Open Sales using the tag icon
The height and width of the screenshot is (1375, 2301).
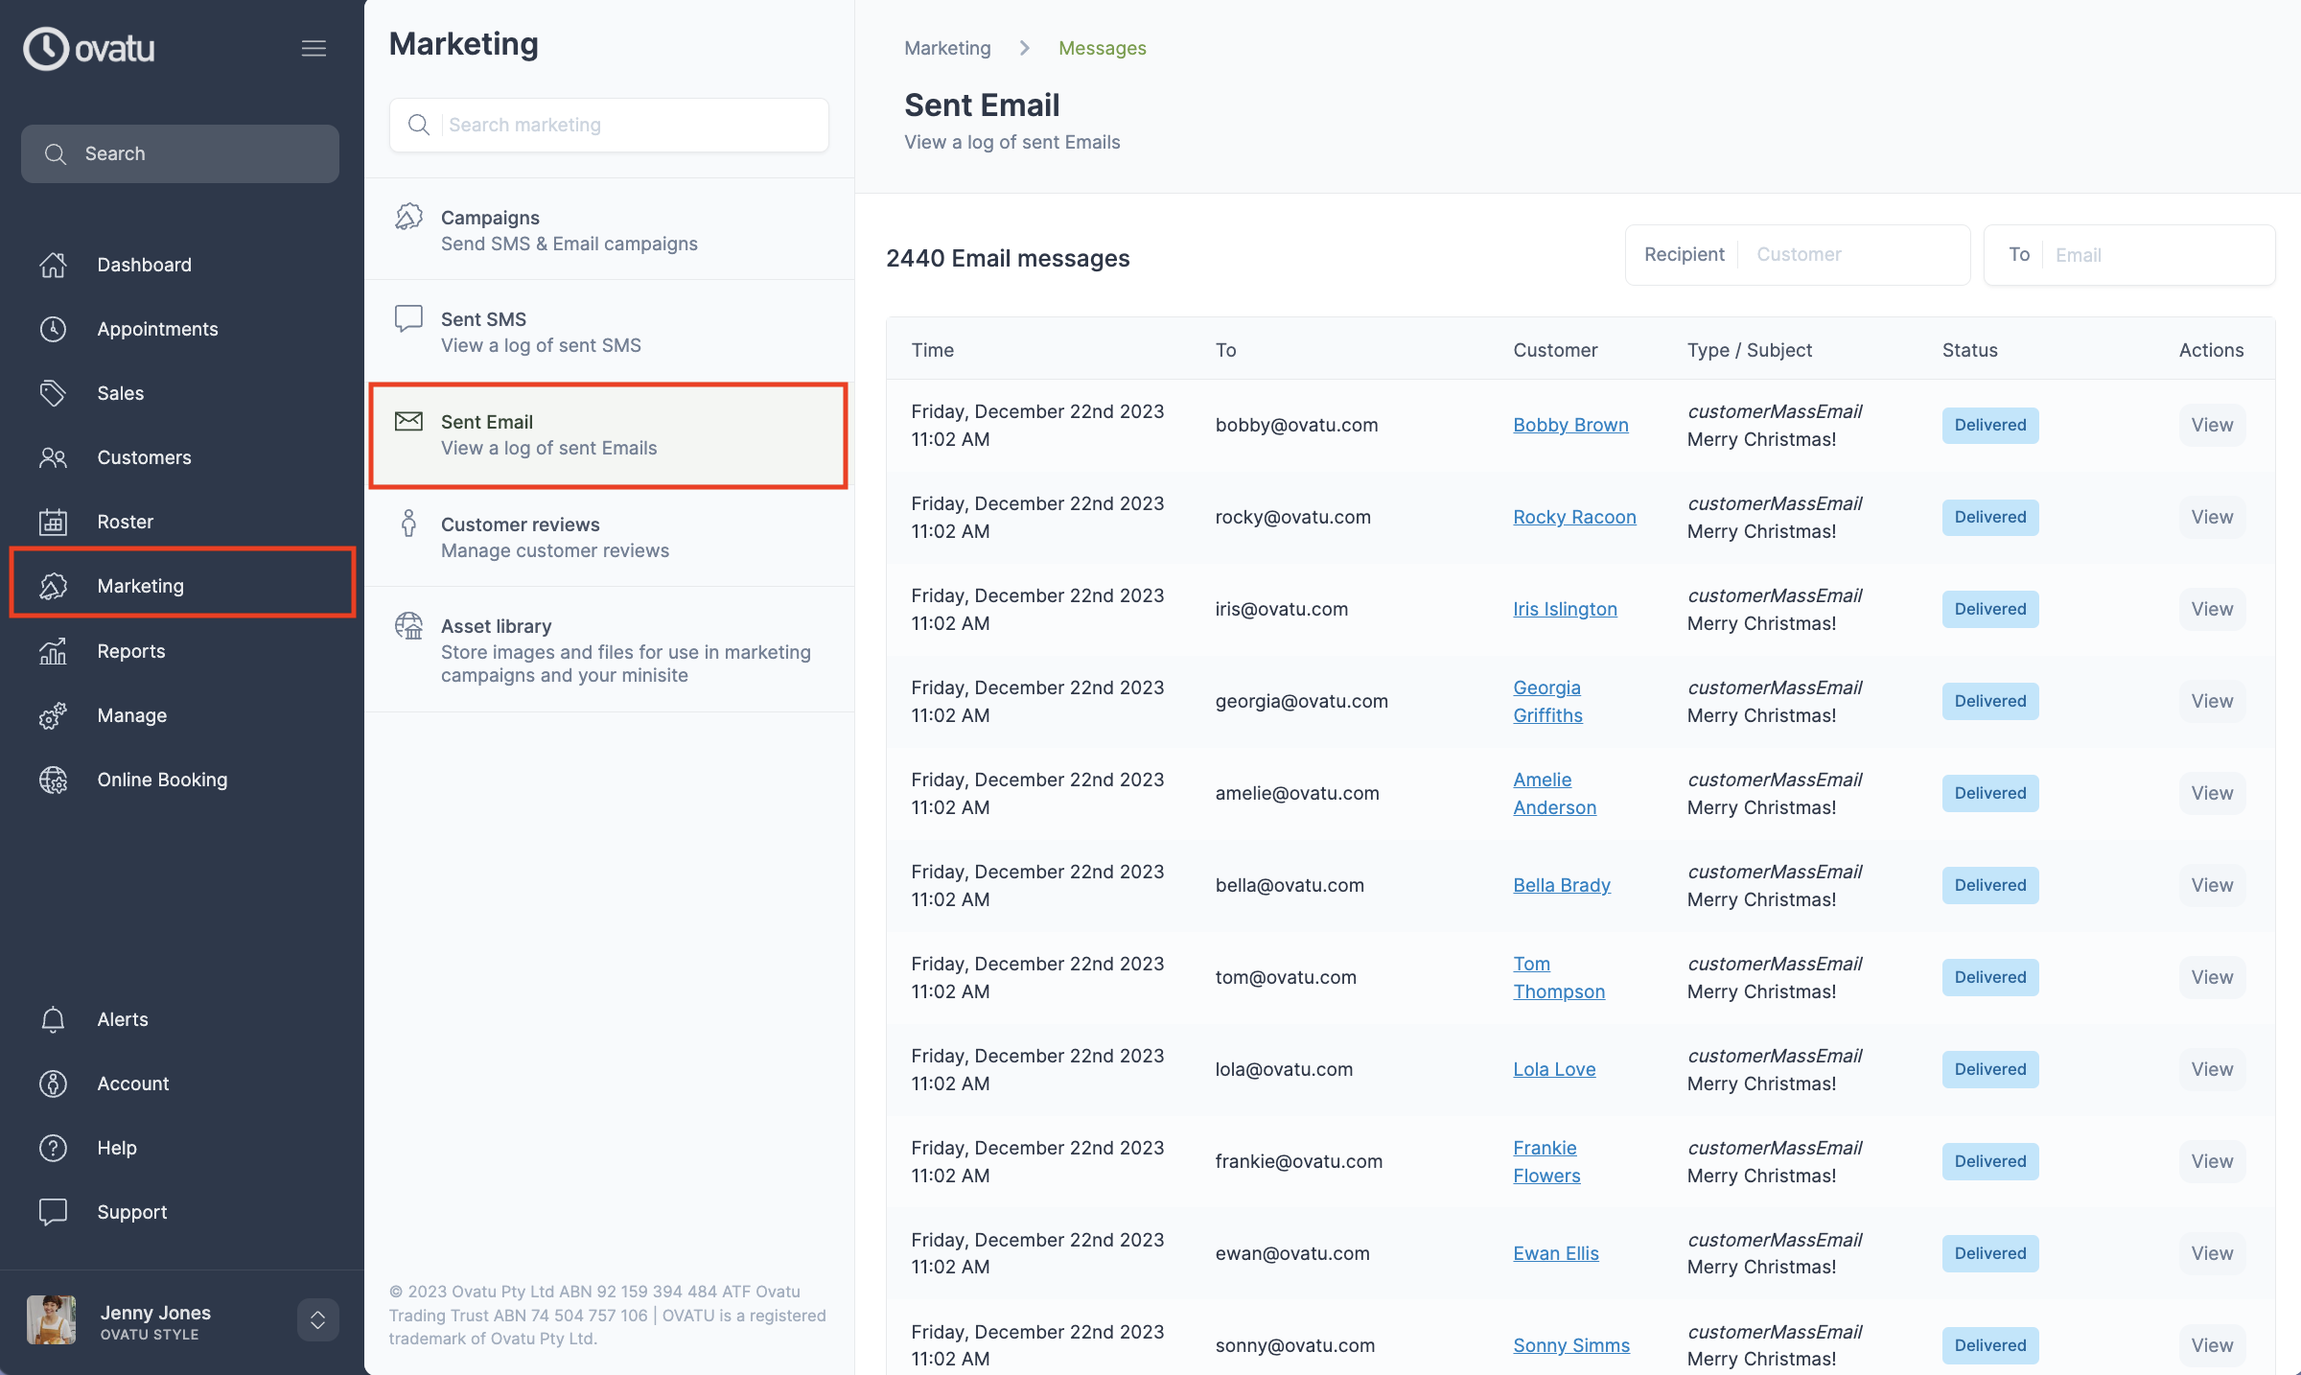53,393
